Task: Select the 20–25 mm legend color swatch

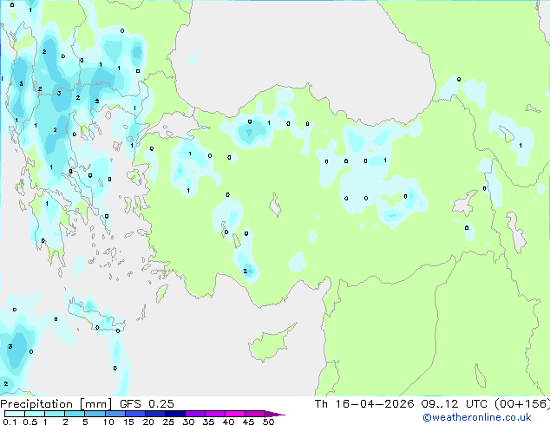Action: tap(155, 414)
